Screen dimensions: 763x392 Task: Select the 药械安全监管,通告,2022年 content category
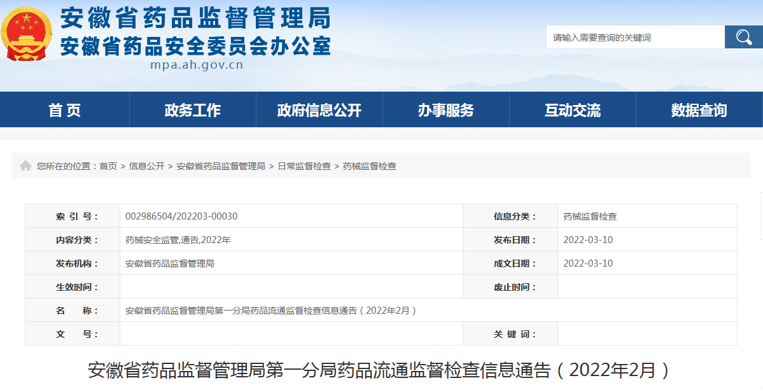tap(178, 240)
